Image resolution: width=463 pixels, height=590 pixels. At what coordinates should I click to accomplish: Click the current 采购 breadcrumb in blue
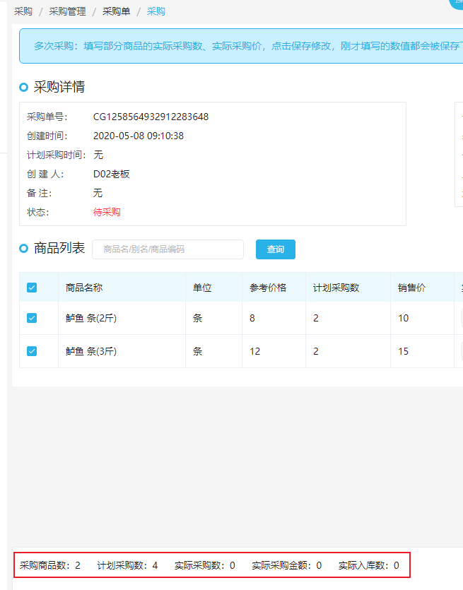tap(156, 11)
